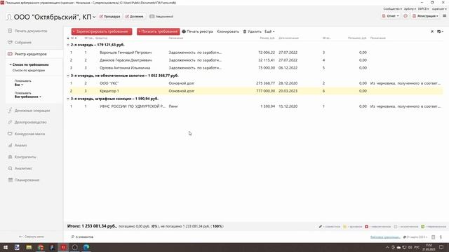Open the Арбитр menu
This screenshot has height=252, width=449.
point(410,9)
